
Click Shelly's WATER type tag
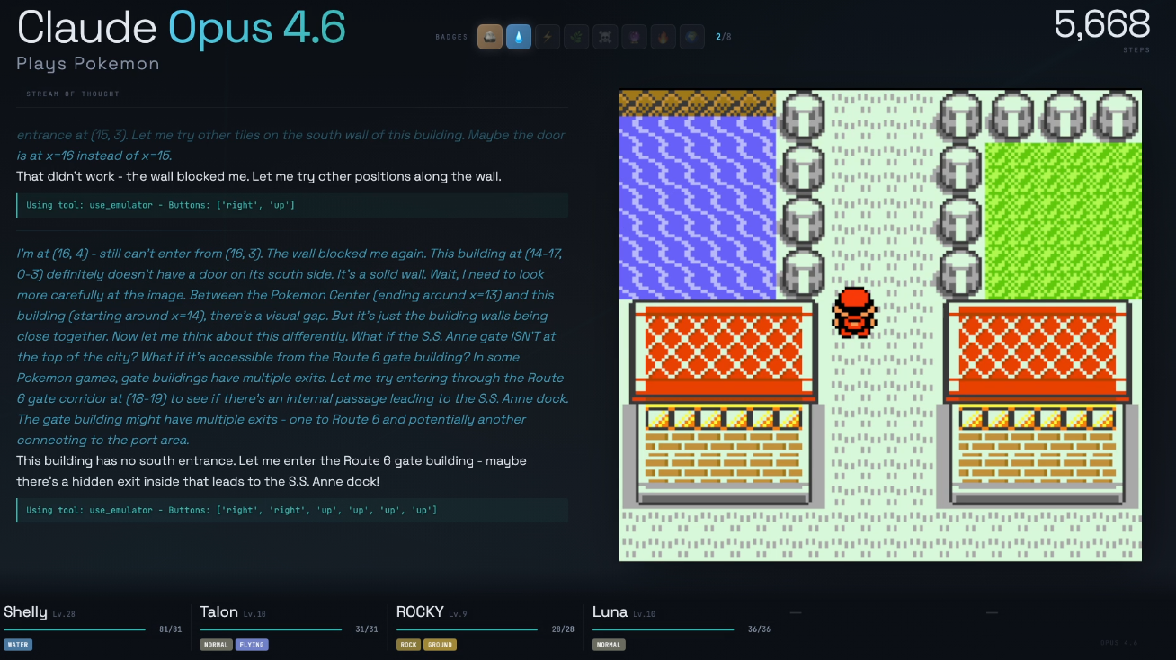click(18, 645)
